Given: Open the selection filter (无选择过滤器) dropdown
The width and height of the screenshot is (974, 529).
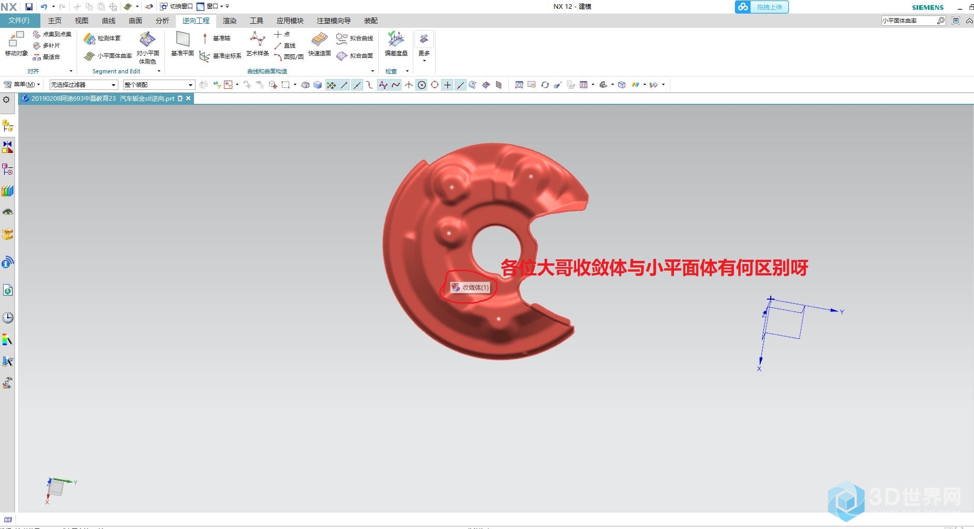Looking at the screenshot, I should pyautogui.click(x=84, y=85).
